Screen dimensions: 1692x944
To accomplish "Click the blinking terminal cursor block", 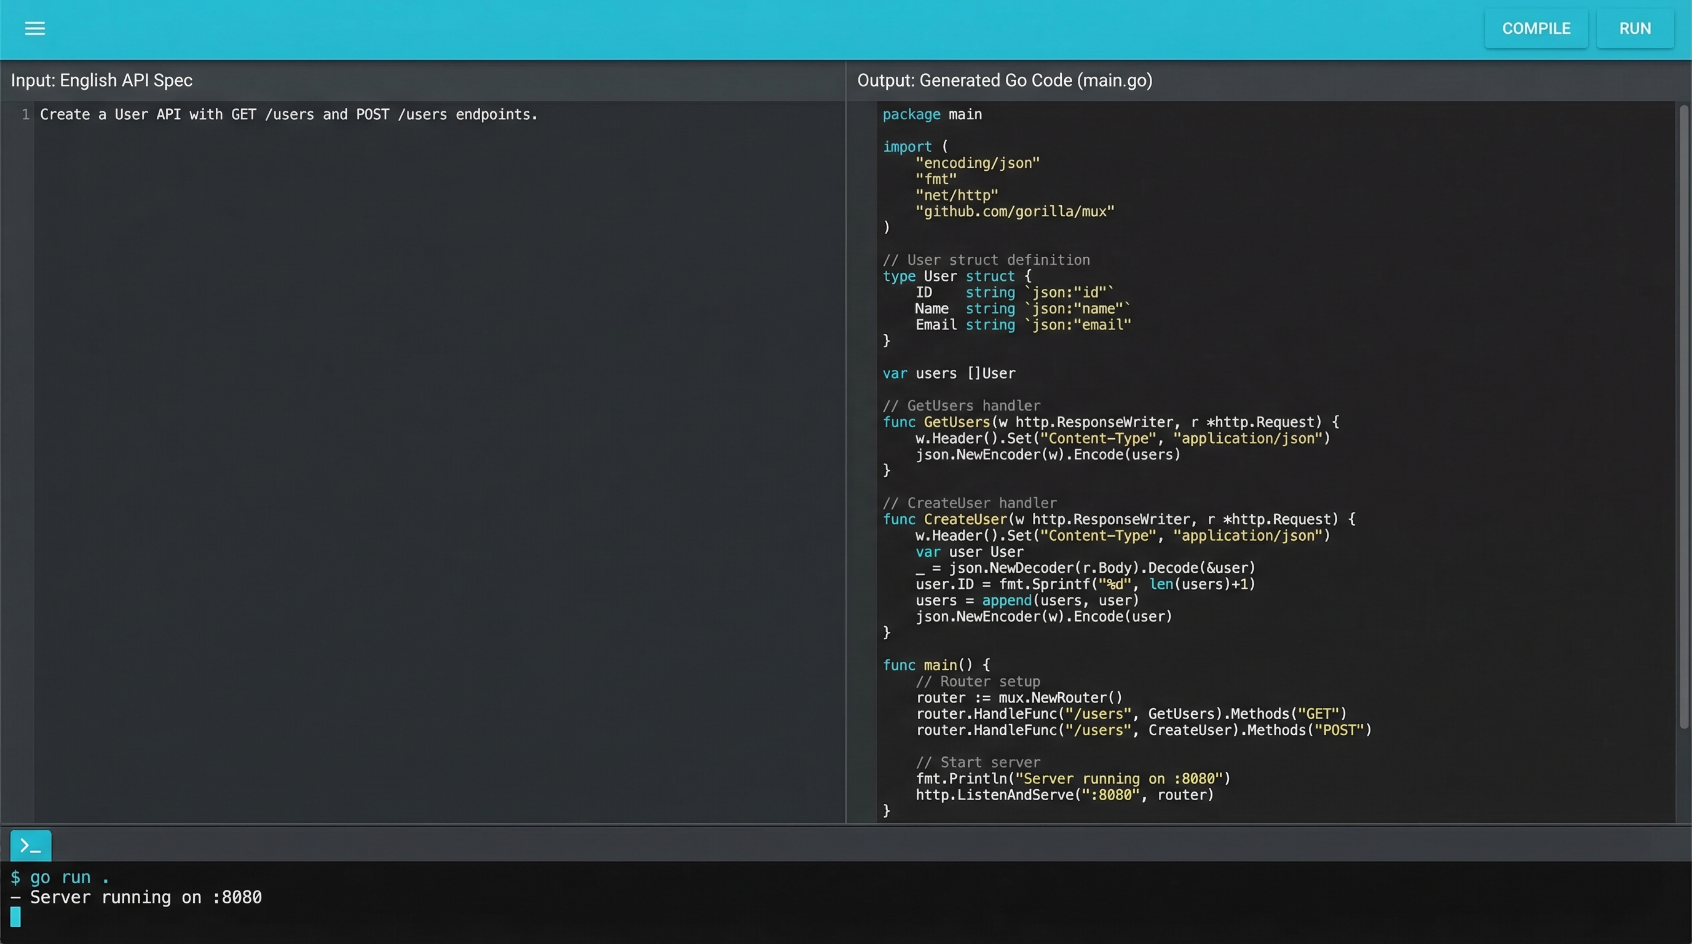I will pos(16,917).
